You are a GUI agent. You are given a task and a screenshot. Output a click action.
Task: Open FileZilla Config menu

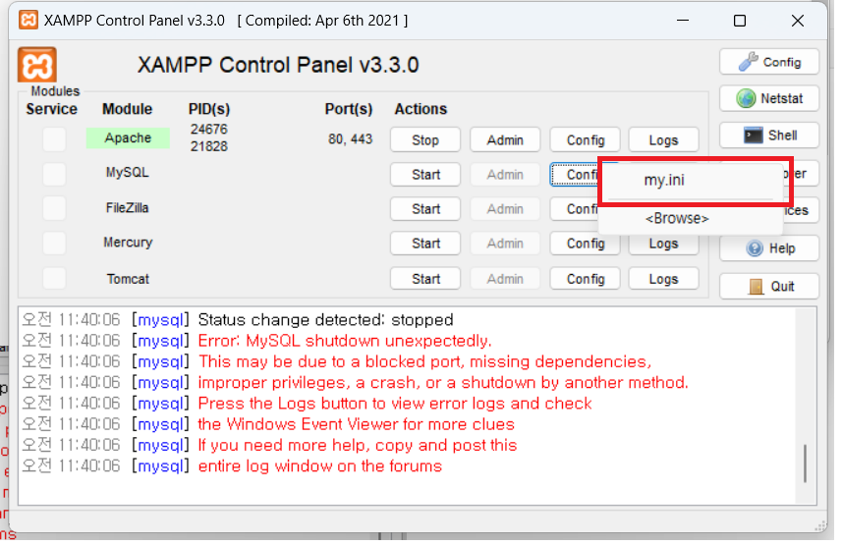pyautogui.click(x=575, y=209)
